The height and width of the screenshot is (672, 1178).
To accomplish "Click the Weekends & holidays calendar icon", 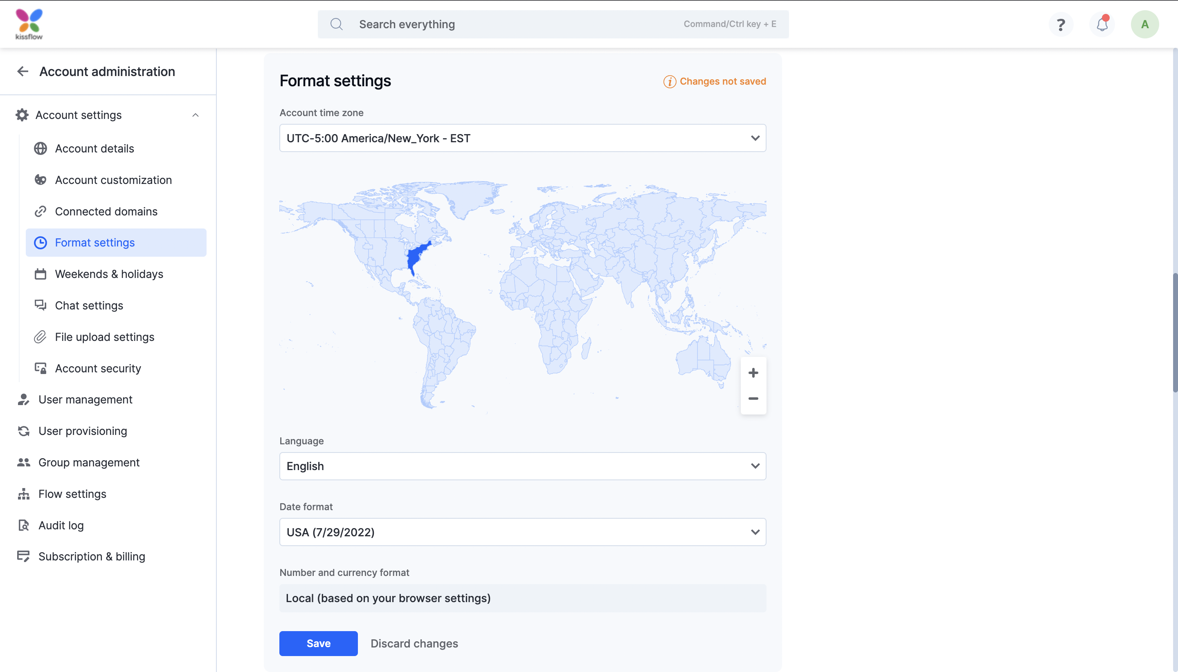I will click(x=40, y=274).
